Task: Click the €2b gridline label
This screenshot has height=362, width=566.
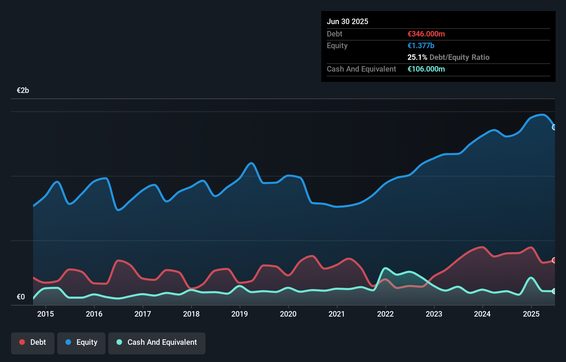Action: tap(23, 90)
